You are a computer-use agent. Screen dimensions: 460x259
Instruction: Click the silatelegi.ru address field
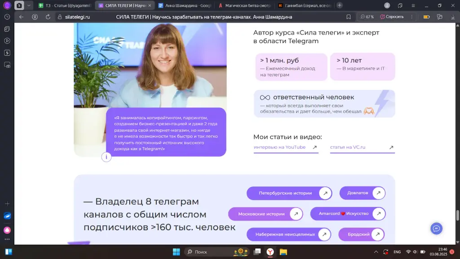point(77,17)
